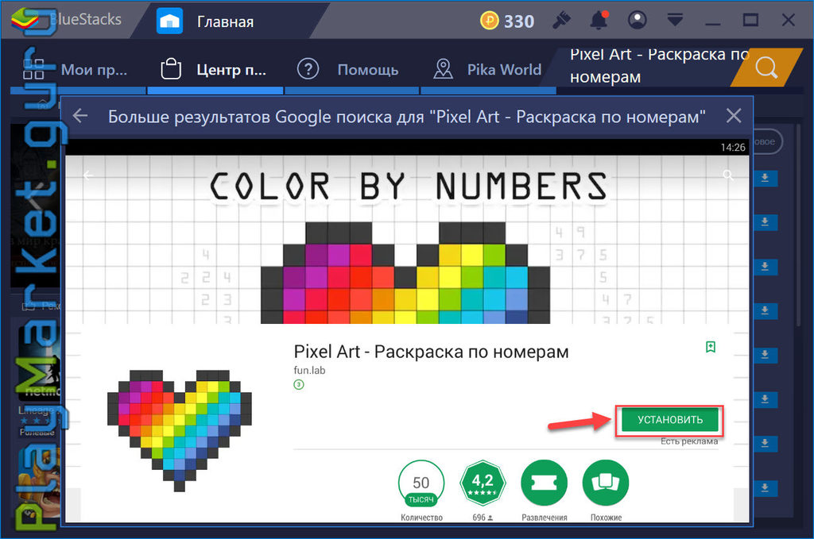This screenshot has width=814, height=539.
Task: Click the Центр приложений shopping bag icon
Action: [171, 68]
